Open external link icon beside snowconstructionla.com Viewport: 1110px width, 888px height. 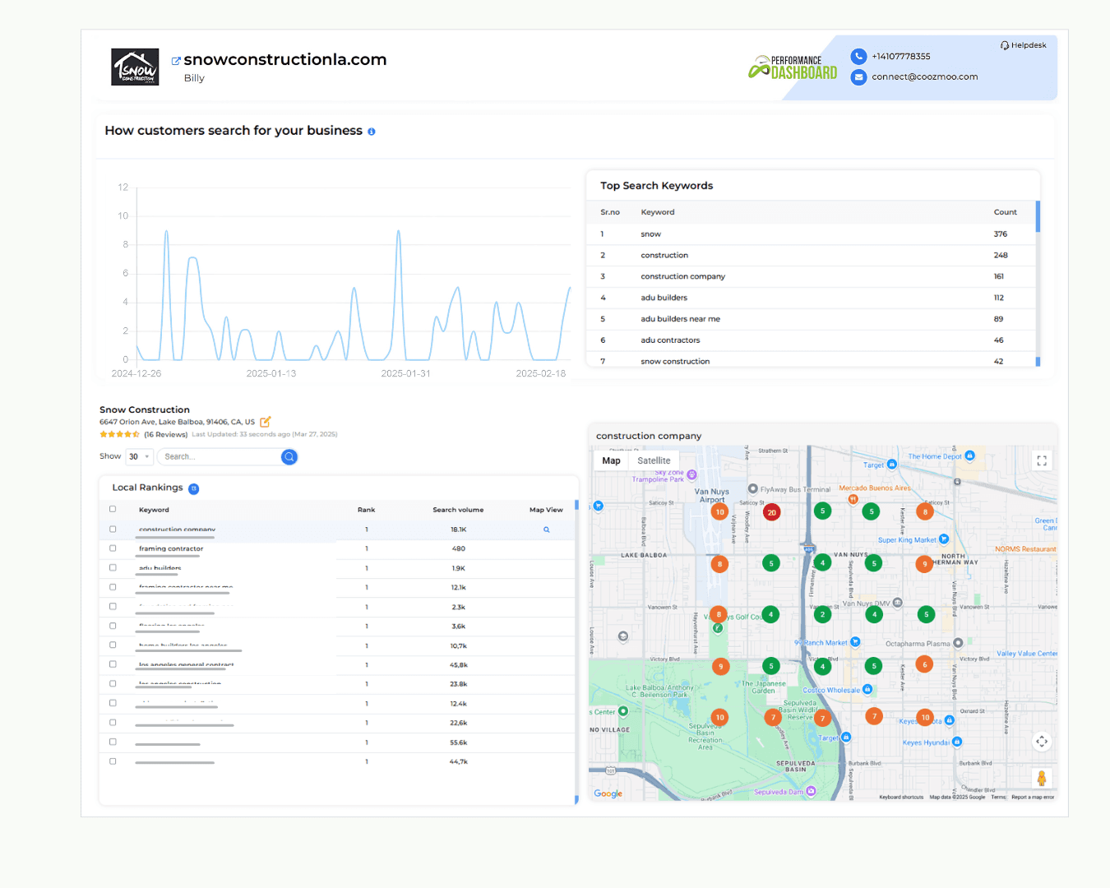click(176, 61)
